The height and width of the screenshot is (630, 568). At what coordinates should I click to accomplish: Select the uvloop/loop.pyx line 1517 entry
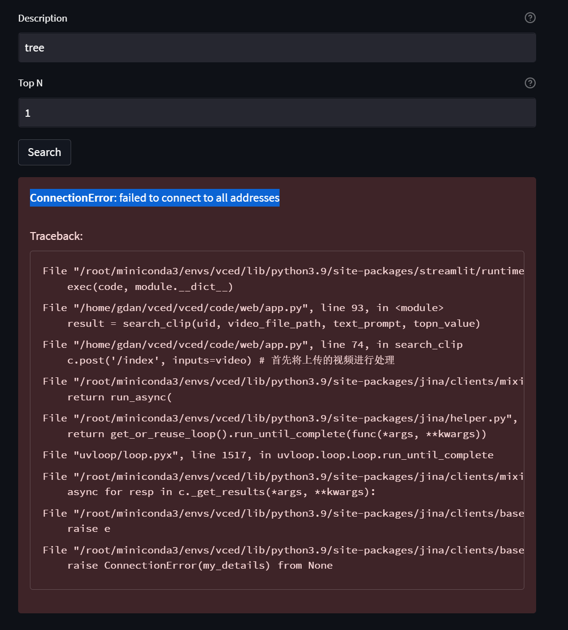click(268, 455)
